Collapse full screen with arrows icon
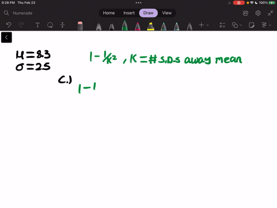 coord(270,13)
